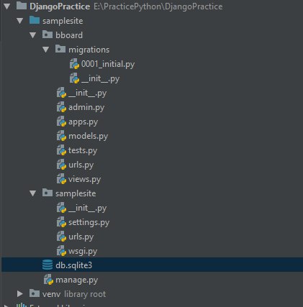Screen dimensions: 303x307
Task: Open apps.py in the project tree
Action: [x=83, y=122]
